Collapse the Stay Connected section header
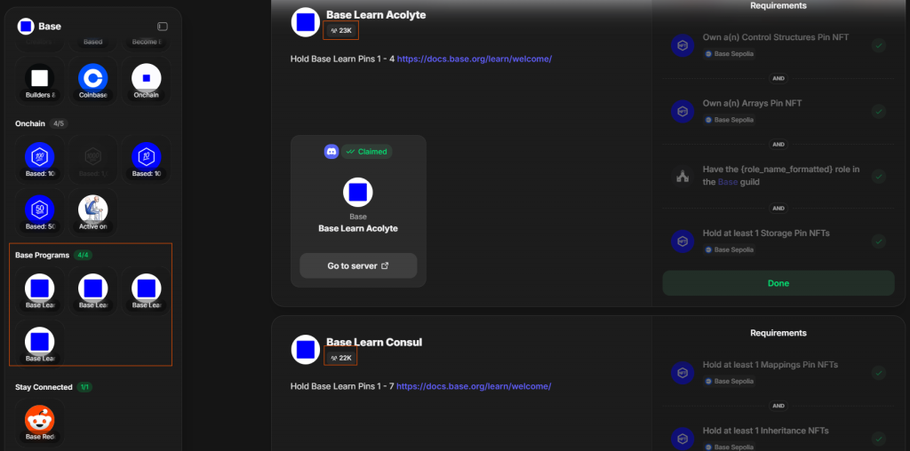Viewport: 910px width, 451px height. (x=44, y=387)
